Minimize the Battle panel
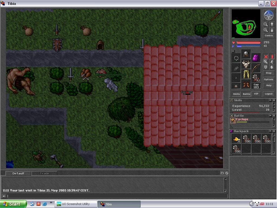Screen dimensions: 277x208 (270, 115)
